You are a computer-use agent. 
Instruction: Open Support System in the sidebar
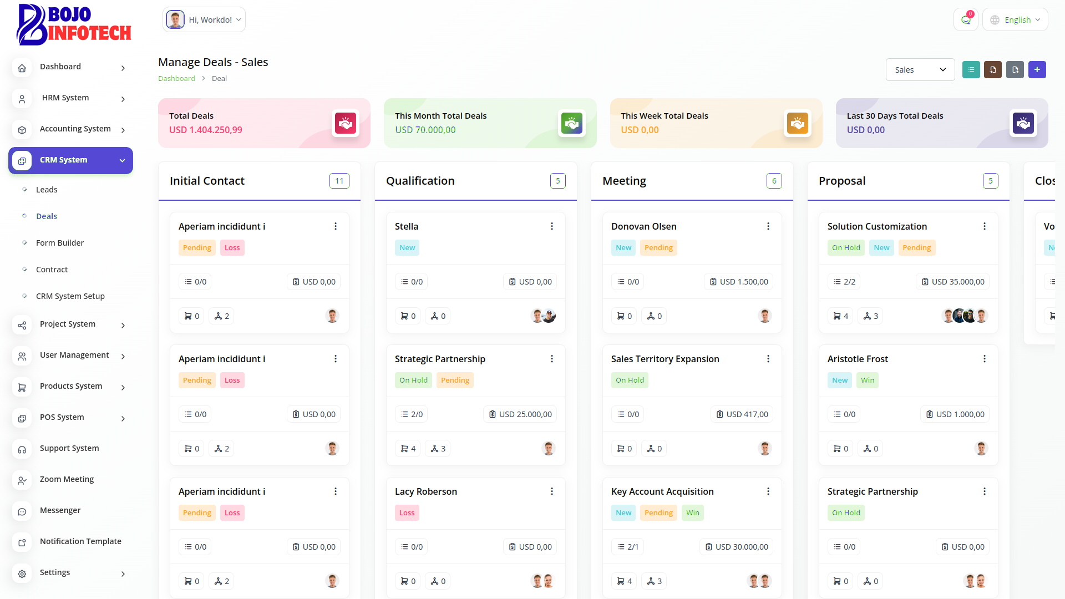point(69,448)
